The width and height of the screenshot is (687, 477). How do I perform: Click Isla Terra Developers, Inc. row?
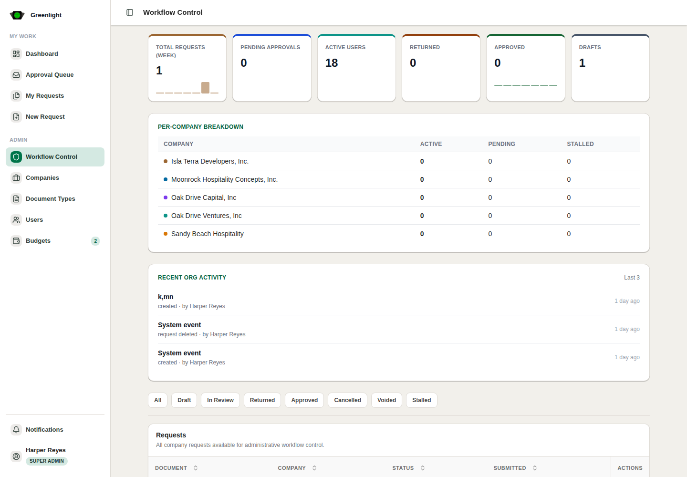click(399, 161)
